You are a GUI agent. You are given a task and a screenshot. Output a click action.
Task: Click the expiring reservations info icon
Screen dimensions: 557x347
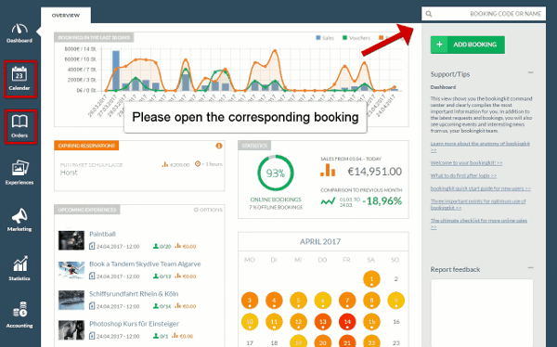click(219, 146)
